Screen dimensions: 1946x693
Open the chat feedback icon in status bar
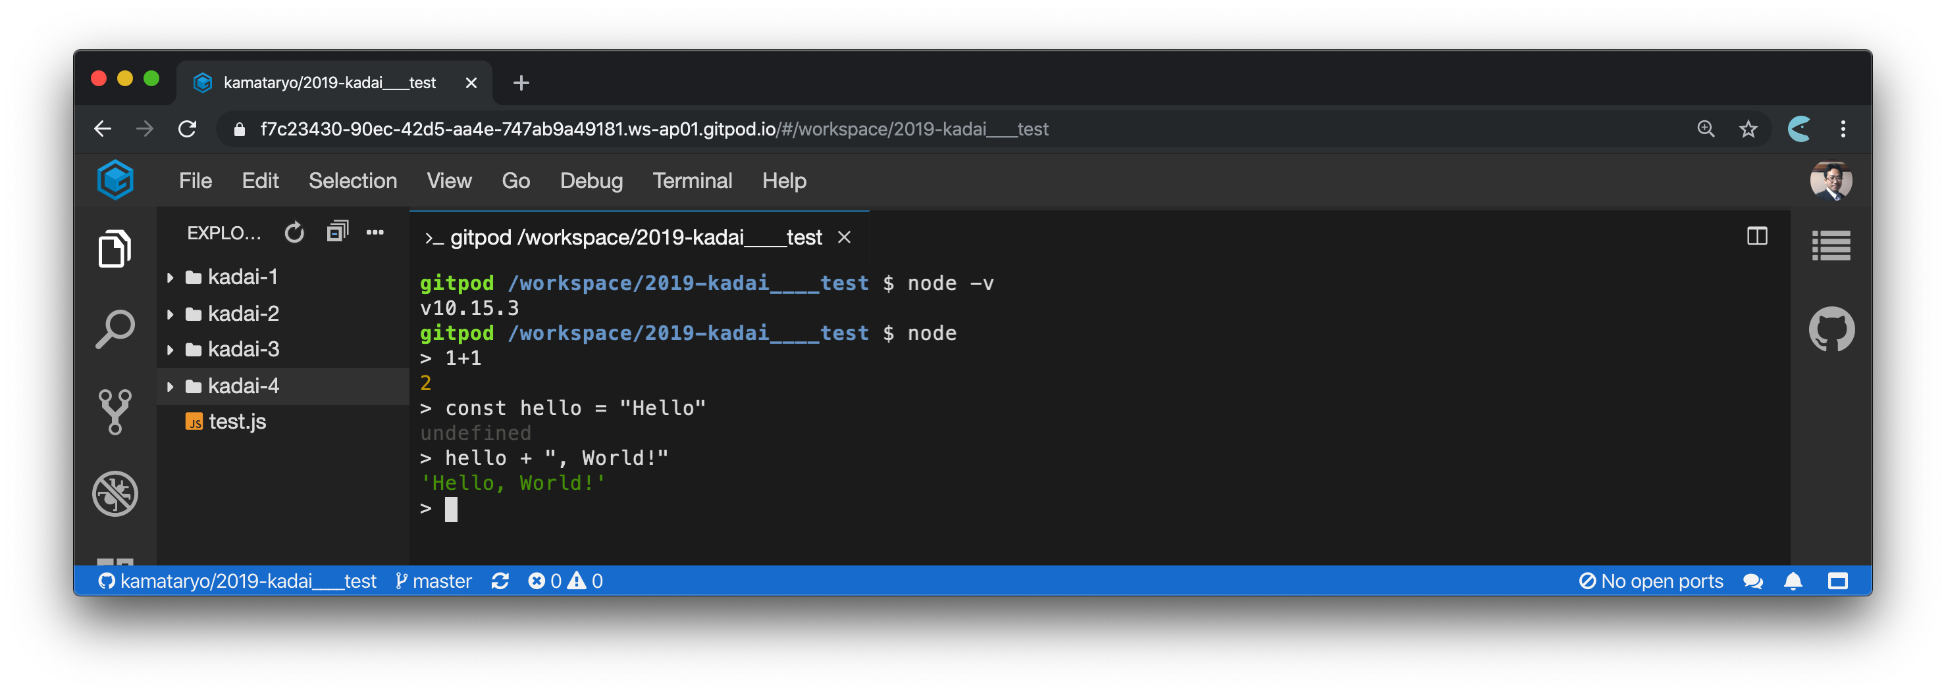[1752, 581]
